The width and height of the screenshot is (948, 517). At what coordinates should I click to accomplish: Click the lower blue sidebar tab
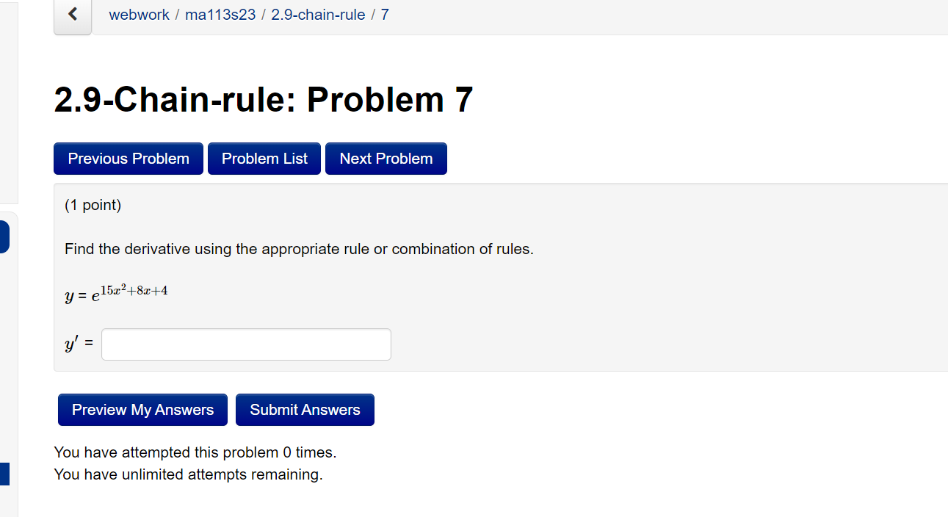[4, 474]
